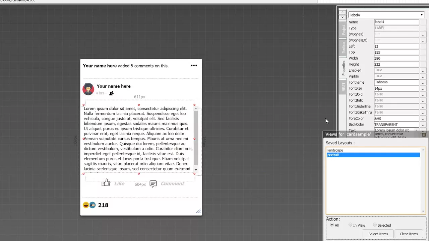
Task: Select the In View radio button
Action: click(x=350, y=225)
